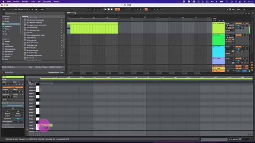
Task: Adjust Master track volume slider
Action: (x=238, y=71)
